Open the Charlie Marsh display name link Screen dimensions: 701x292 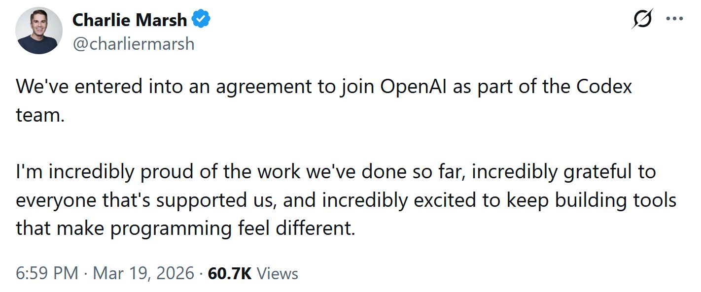pos(130,20)
